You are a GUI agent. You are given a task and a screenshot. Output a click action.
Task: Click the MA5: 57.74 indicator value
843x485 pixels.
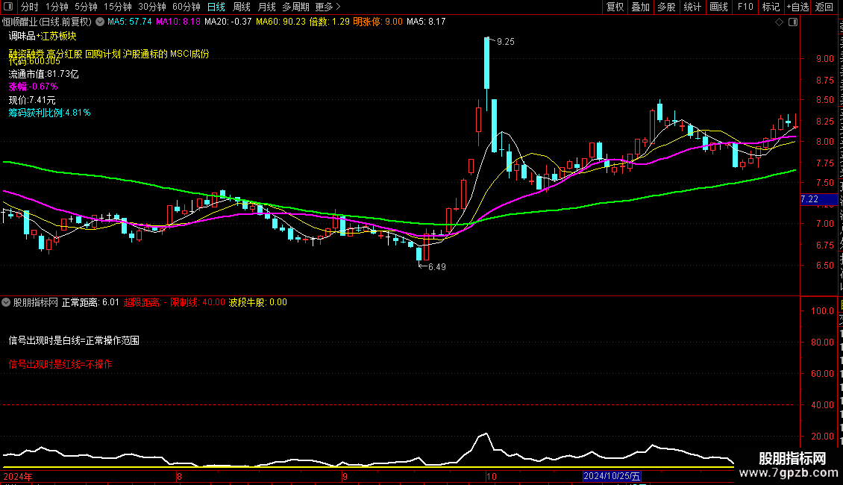pos(130,22)
